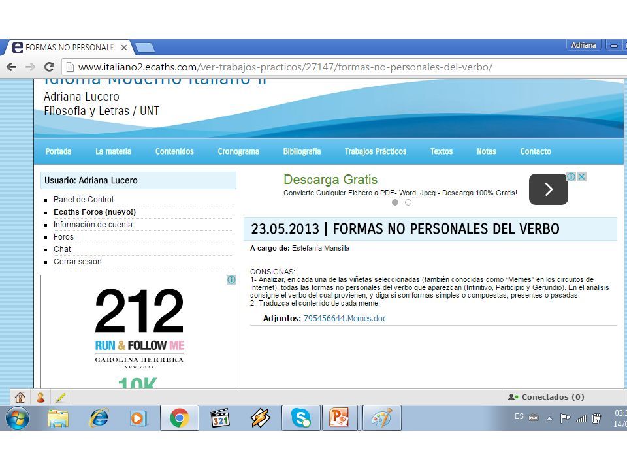Click the 23.05.2013 post title
Screen dimensions: 627x470
coord(405,229)
